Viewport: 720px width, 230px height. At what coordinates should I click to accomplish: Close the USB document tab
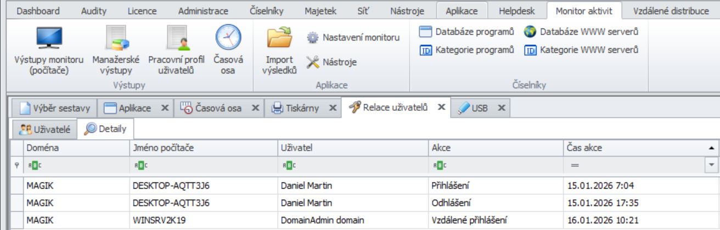coord(501,108)
